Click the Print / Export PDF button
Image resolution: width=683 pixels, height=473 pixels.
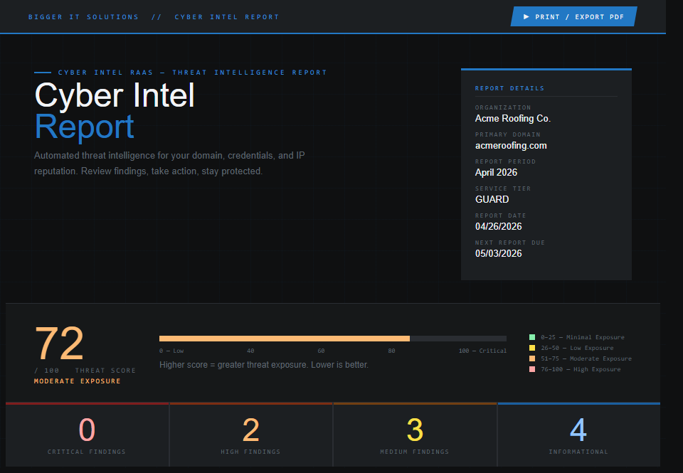click(573, 16)
